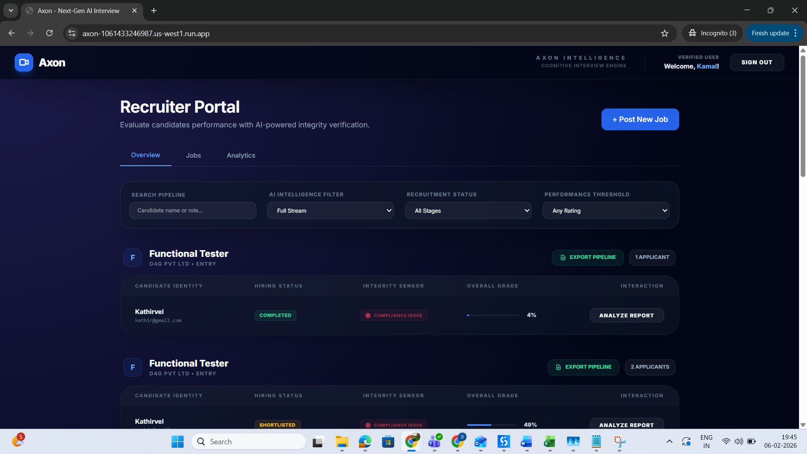The image size is (807, 454).
Task: Click Analyze Report for 4% graded Kathirvel
Action: (626, 315)
